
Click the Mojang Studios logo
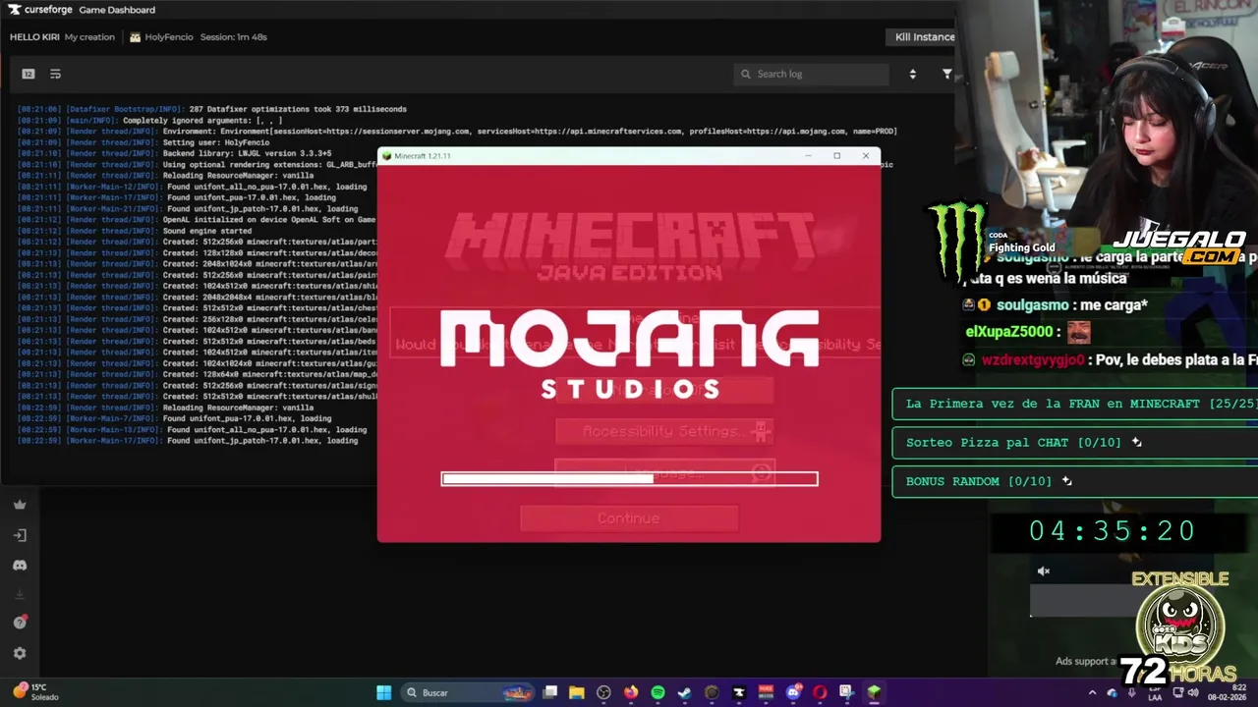click(629, 354)
